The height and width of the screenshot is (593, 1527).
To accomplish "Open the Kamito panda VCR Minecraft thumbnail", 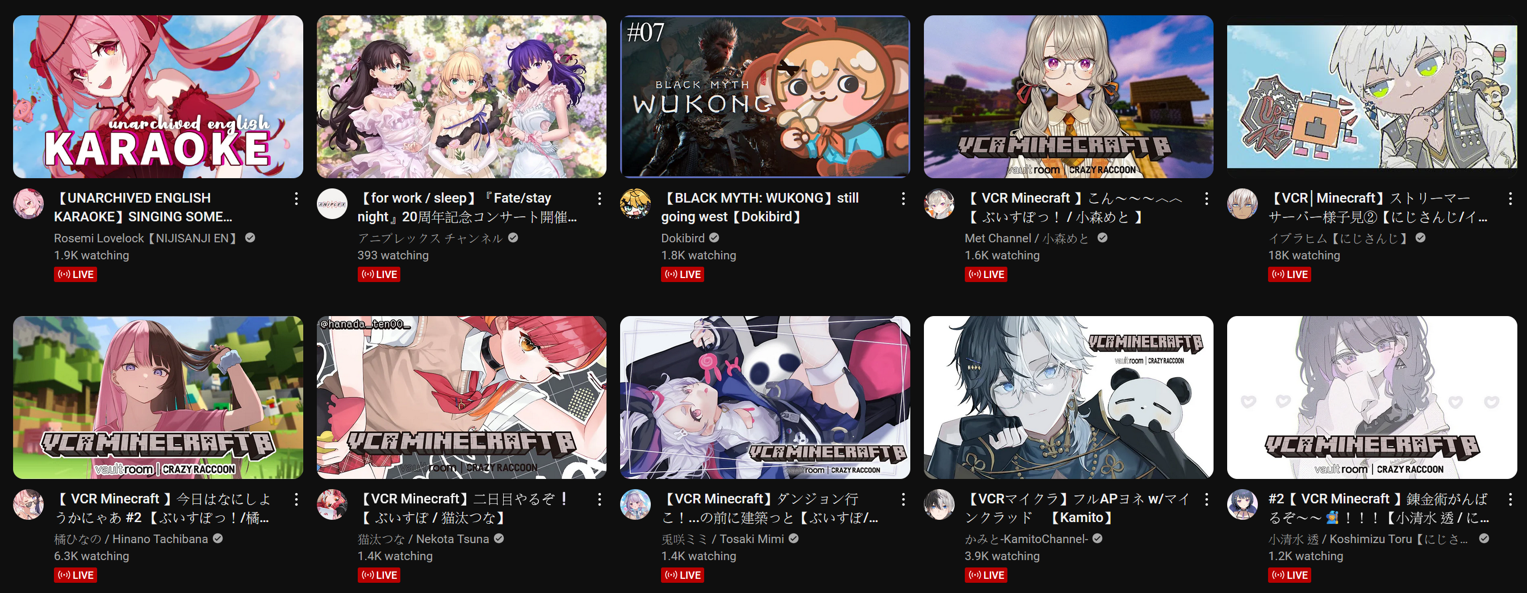I will (x=1068, y=397).
